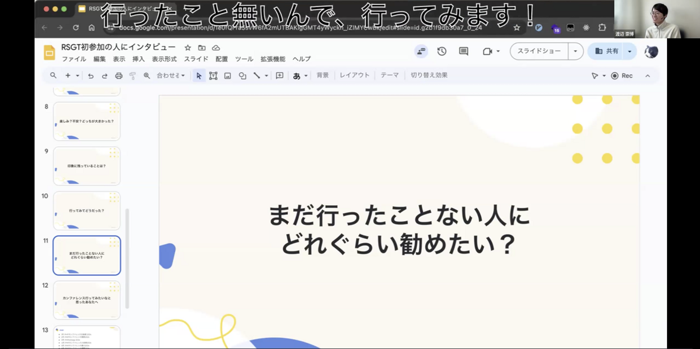Screen dimensions: 700x349
Task: Open the ヘルプ menu
Action: pyautogui.click(x=301, y=59)
